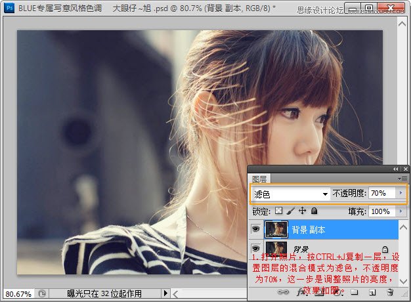Open the status bar info arrow menu
This screenshot has height=302, width=411.
click(x=165, y=293)
